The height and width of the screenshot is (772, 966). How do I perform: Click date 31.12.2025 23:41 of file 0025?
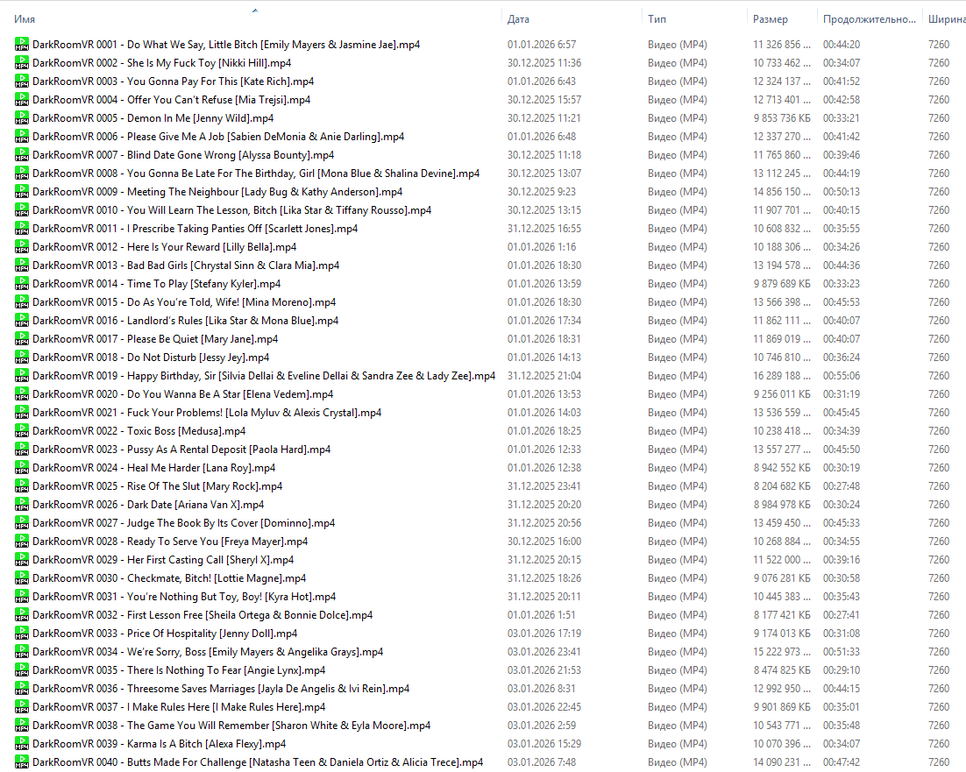pos(544,486)
